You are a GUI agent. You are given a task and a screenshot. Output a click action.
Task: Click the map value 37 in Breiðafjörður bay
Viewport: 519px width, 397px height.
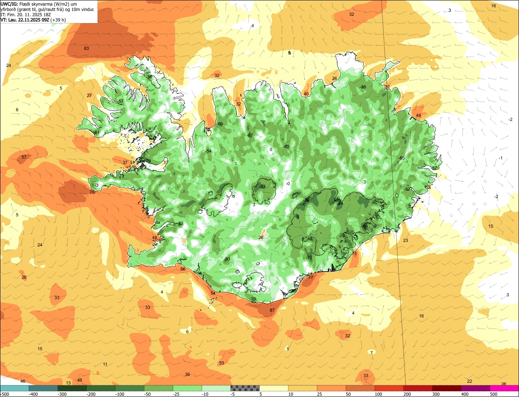point(125,162)
